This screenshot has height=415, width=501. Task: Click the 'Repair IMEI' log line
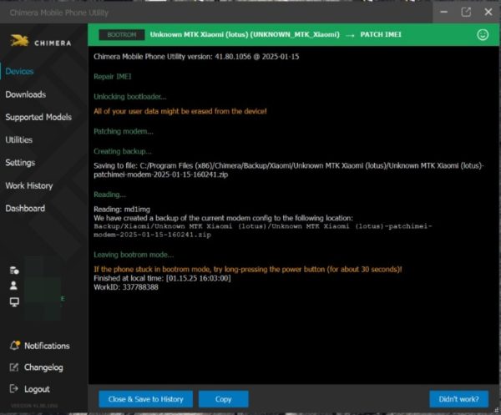coord(113,77)
